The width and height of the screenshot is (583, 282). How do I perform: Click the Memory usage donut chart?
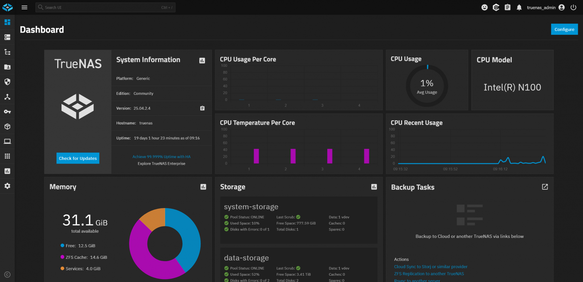tap(165, 244)
